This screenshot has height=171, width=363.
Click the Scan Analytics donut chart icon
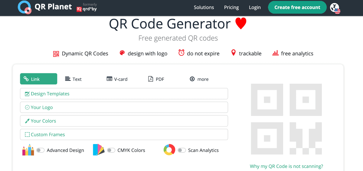click(169, 150)
